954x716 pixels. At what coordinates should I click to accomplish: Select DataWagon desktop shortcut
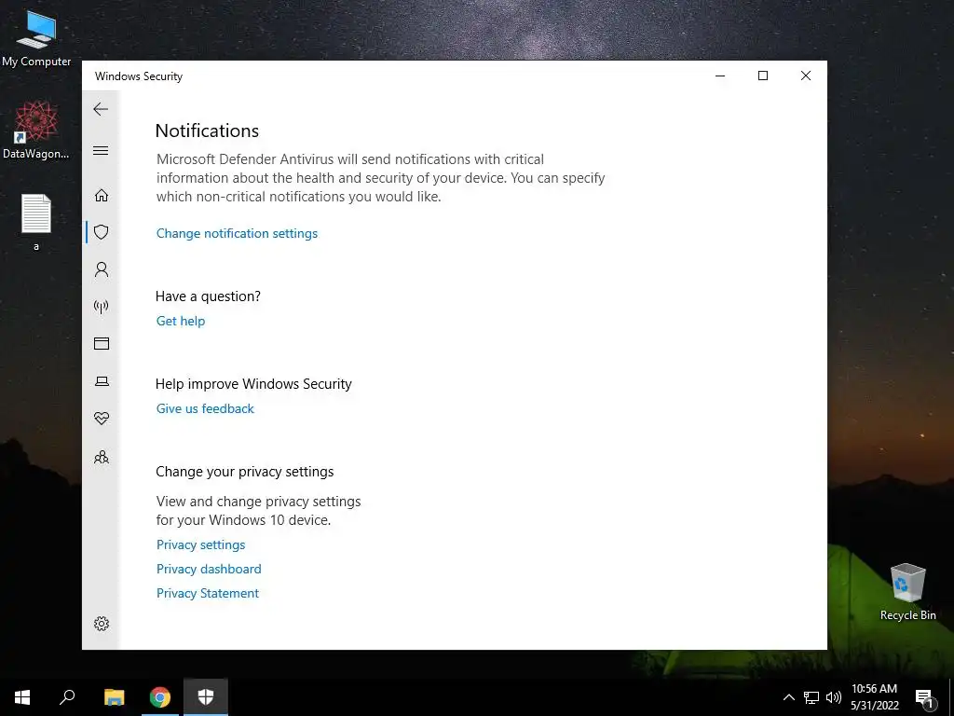[36, 131]
